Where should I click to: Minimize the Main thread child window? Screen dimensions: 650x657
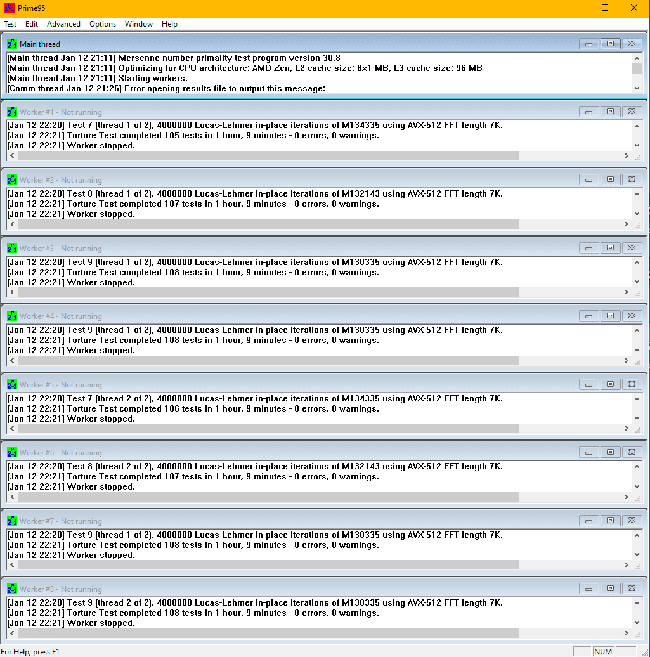588,44
